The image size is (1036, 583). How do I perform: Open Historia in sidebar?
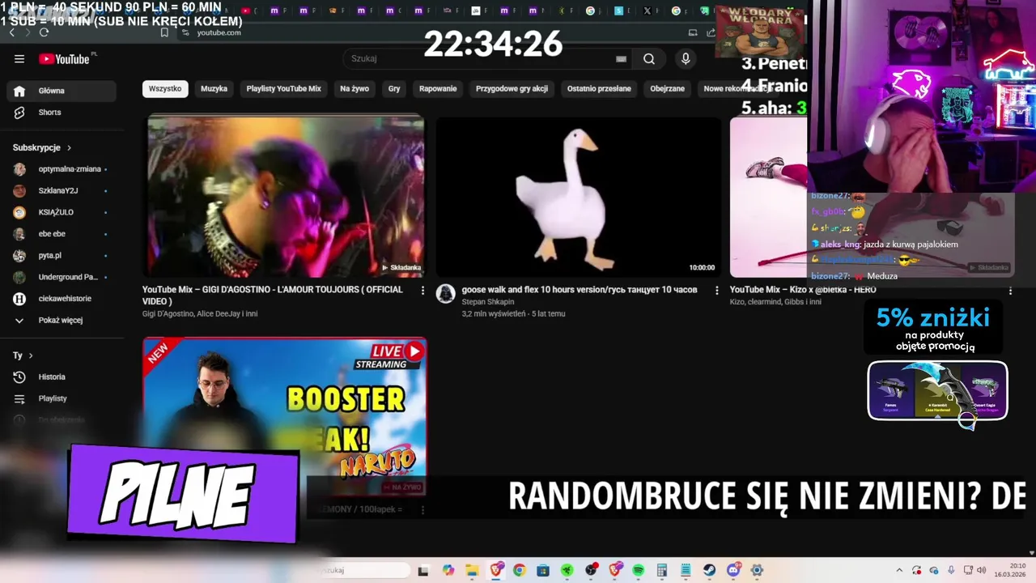tap(62, 377)
